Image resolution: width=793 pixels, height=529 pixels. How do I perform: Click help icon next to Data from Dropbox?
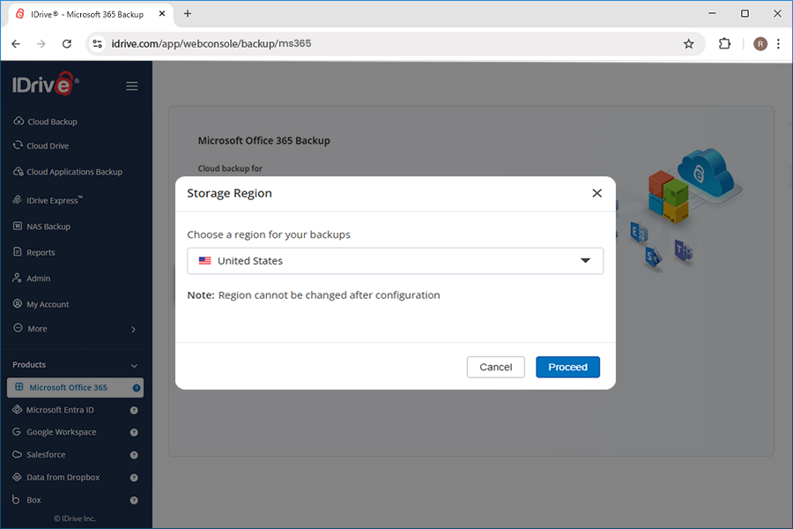134,478
